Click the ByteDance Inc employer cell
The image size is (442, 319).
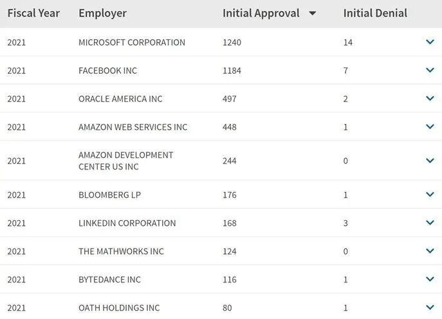click(109, 280)
